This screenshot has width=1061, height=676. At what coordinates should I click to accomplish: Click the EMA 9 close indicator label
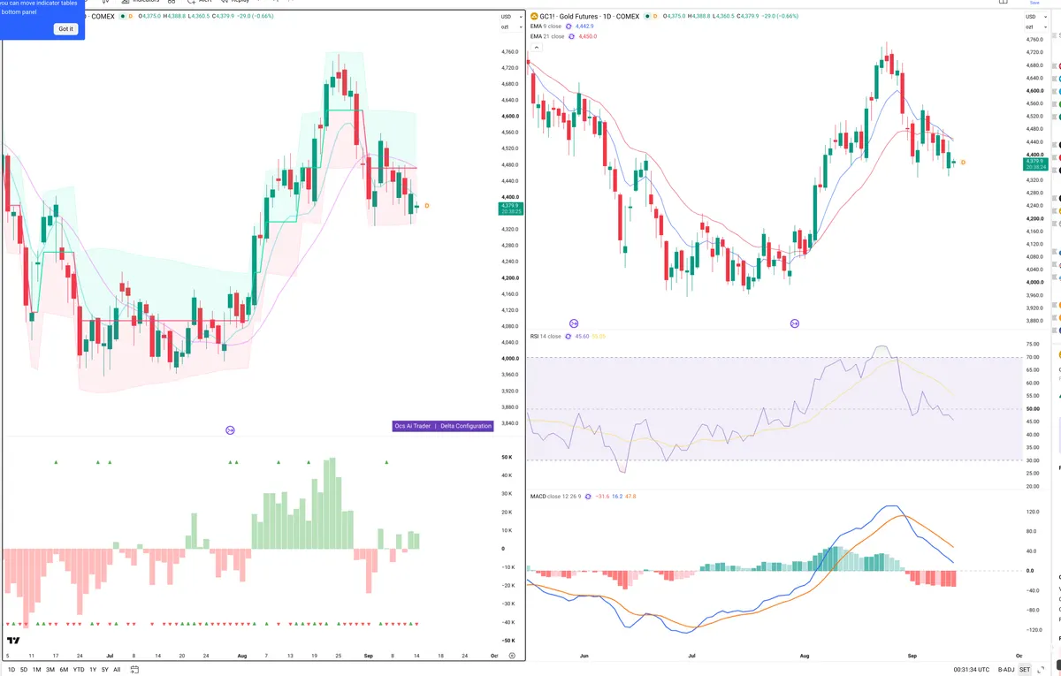click(x=546, y=27)
